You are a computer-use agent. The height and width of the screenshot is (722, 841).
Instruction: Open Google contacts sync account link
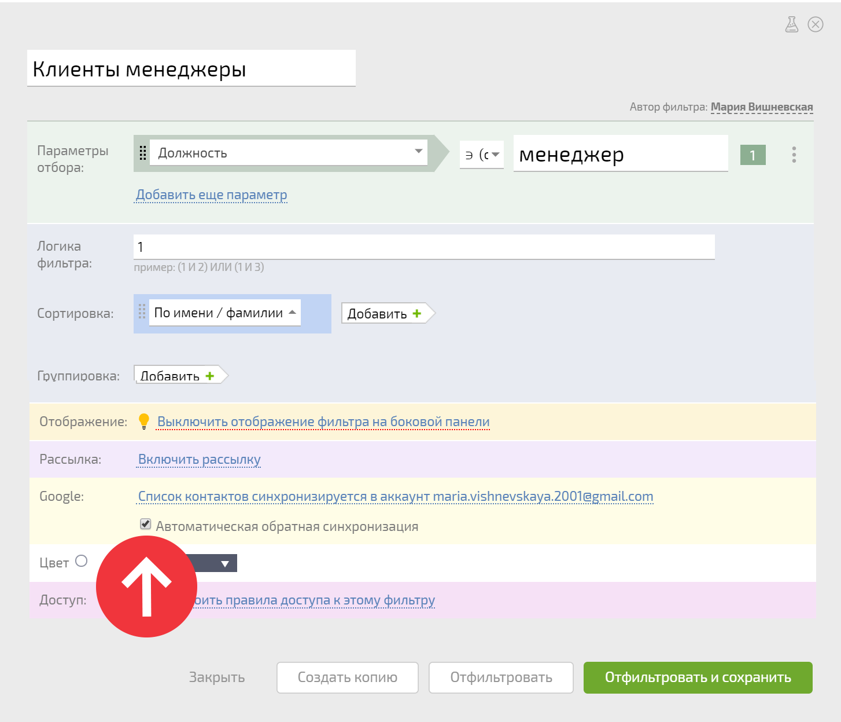click(x=396, y=496)
